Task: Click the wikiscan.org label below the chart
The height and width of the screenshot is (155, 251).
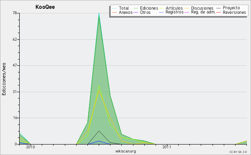Action: point(125,151)
